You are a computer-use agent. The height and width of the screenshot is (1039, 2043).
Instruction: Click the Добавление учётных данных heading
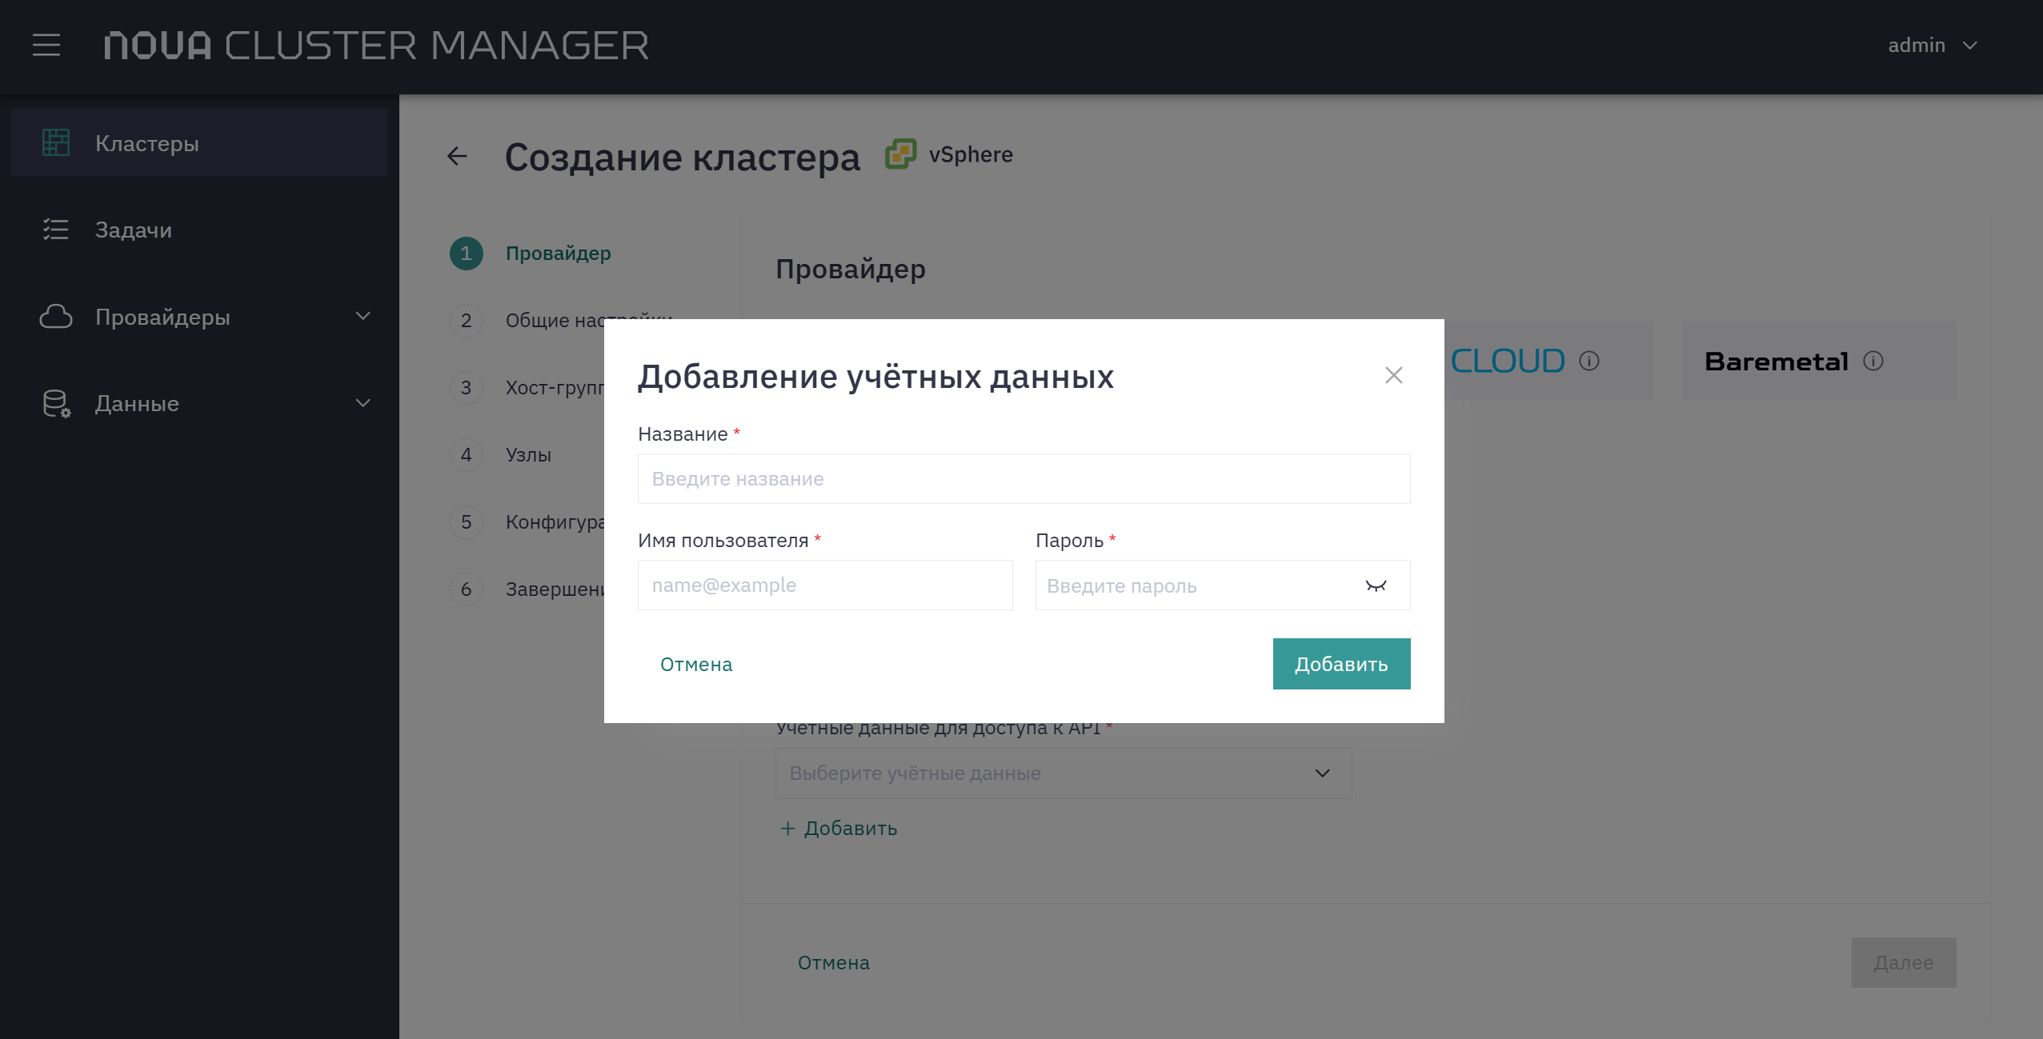(875, 377)
